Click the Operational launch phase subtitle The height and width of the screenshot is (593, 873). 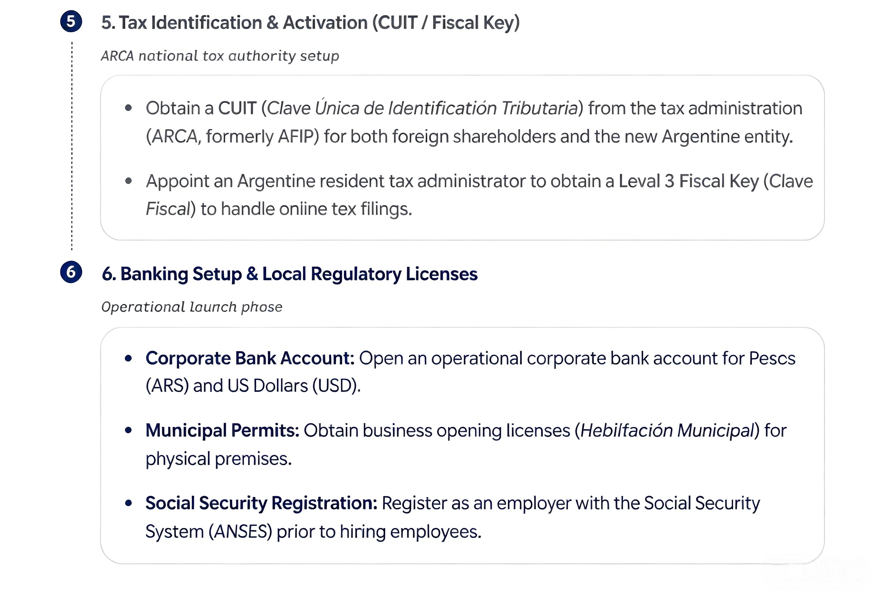pos(192,307)
